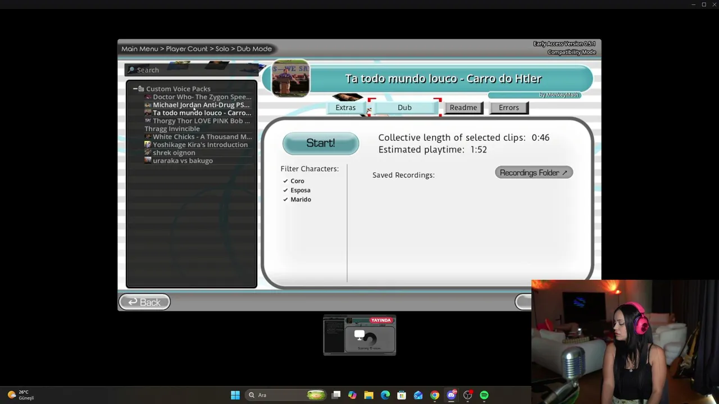Open the Recordings Folder

[534, 173]
